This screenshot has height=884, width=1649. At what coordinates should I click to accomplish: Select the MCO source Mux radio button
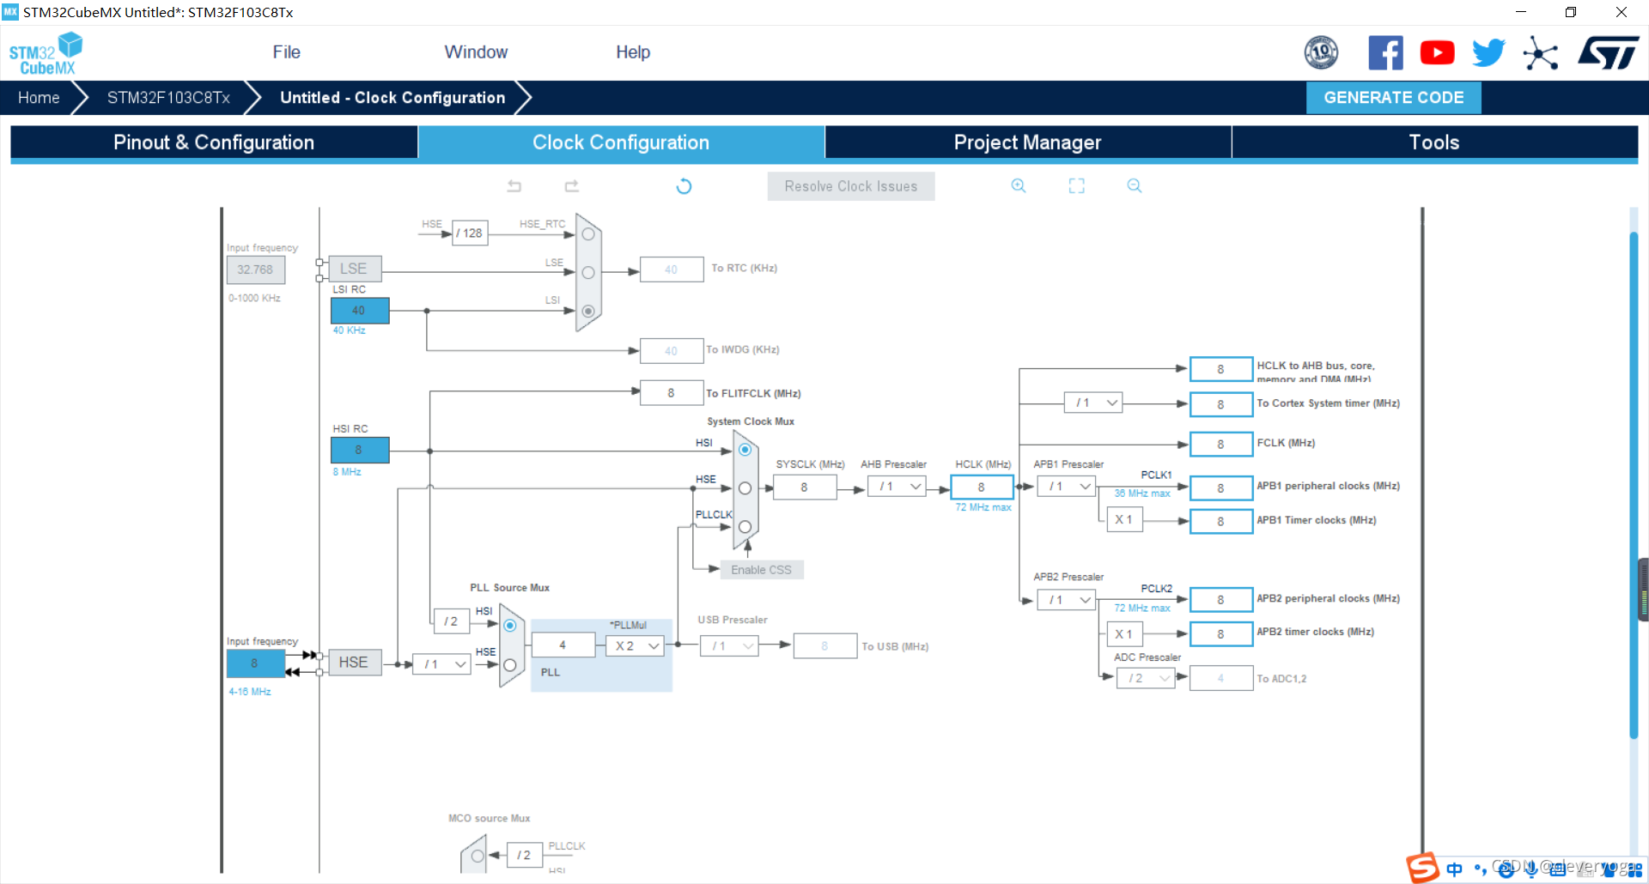pos(478,856)
